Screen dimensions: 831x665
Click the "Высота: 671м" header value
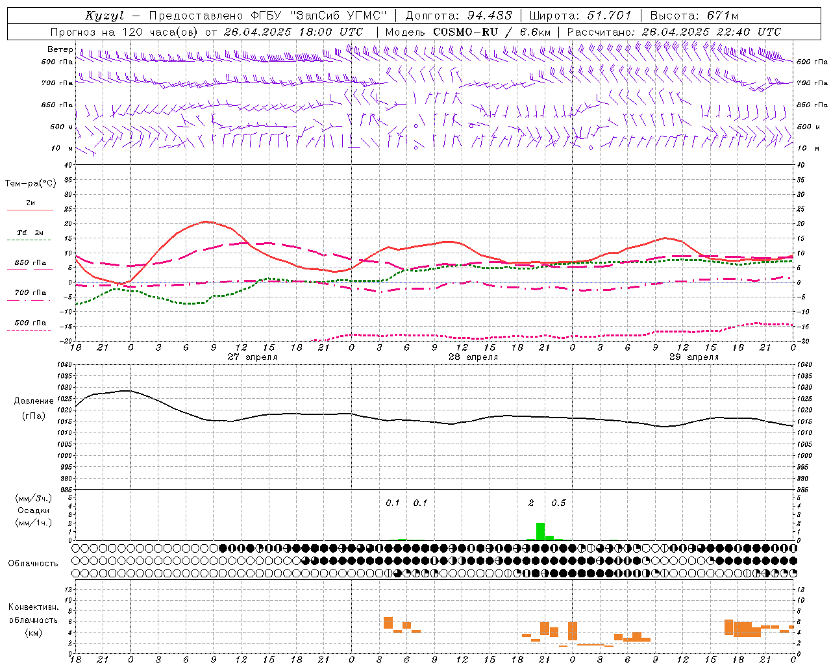click(694, 16)
